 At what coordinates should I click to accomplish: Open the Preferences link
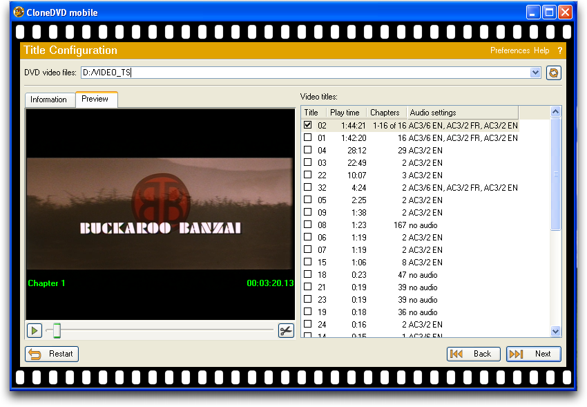pyautogui.click(x=510, y=50)
